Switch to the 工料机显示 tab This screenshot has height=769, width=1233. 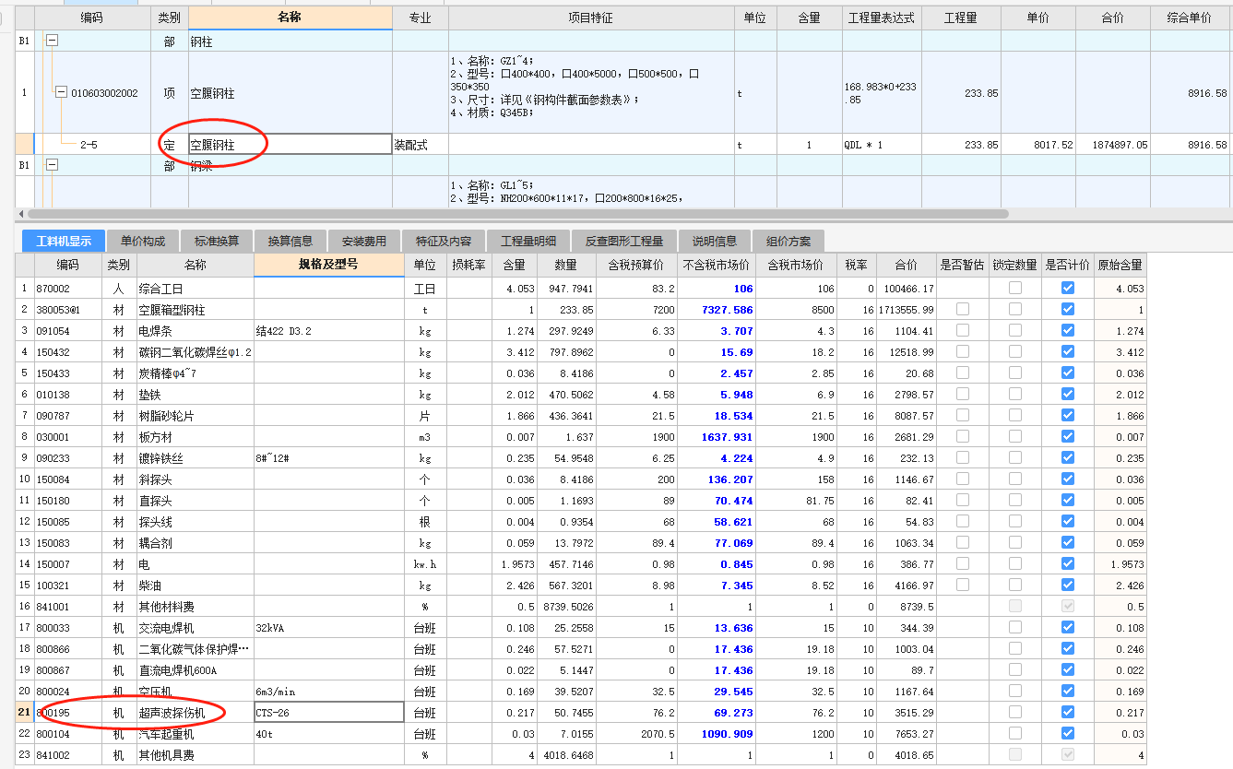pyautogui.click(x=64, y=242)
